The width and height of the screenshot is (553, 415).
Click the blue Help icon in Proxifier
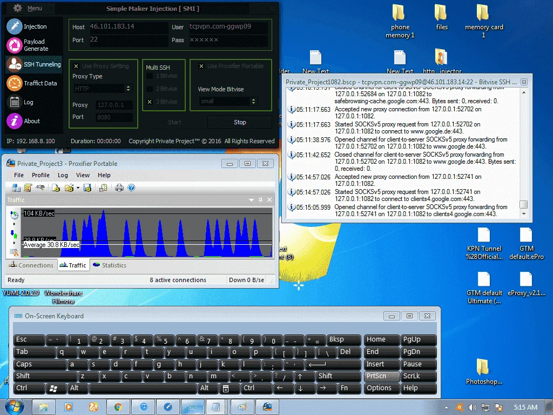pyautogui.click(x=131, y=188)
